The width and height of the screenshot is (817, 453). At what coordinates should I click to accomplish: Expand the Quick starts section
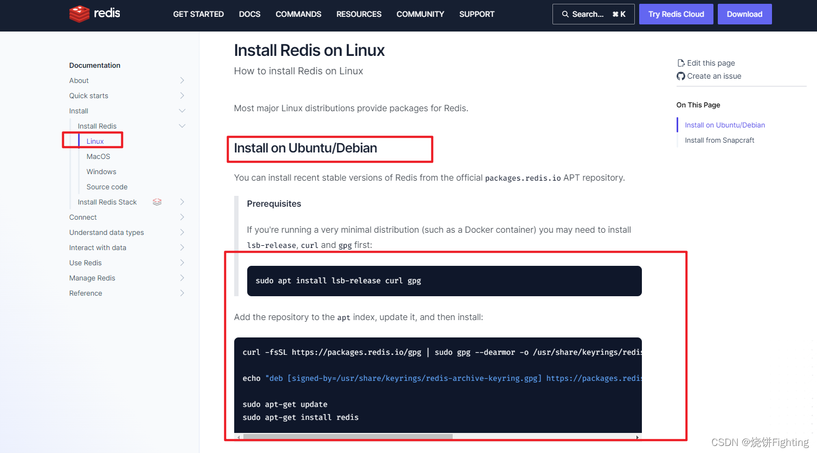point(182,95)
